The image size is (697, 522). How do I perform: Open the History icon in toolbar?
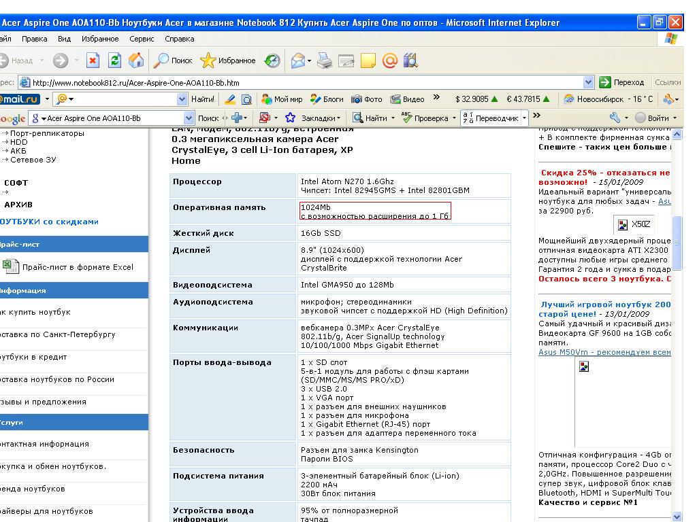click(272, 60)
